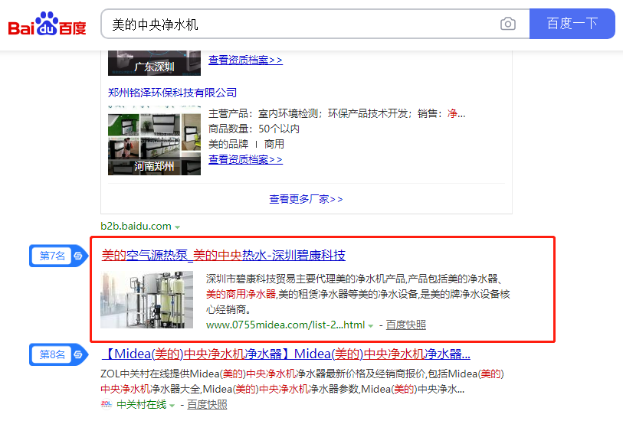Expand dropdown arrow after www.0755midea.com URL
The height and width of the screenshot is (421, 623).
point(371,326)
